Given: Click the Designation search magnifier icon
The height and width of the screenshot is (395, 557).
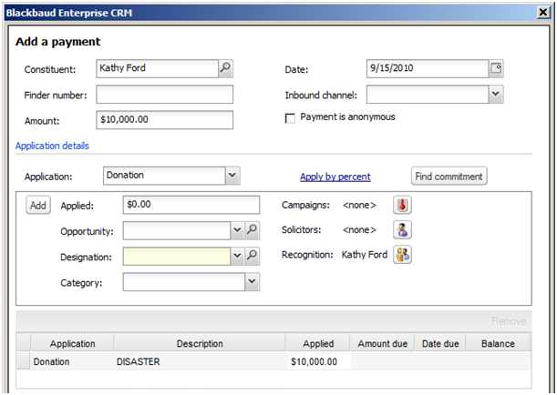Looking at the screenshot, I should 253,257.
